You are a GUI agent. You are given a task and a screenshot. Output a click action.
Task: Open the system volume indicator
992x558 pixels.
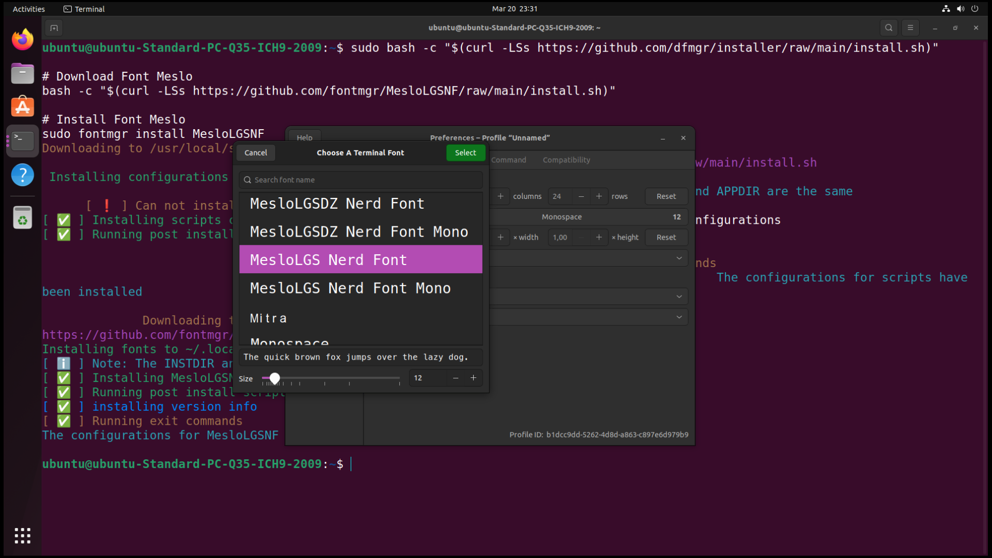tap(960, 9)
